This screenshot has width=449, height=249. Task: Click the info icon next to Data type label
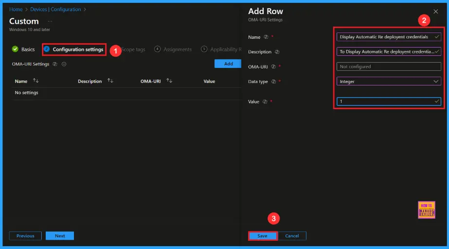click(273, 82)
